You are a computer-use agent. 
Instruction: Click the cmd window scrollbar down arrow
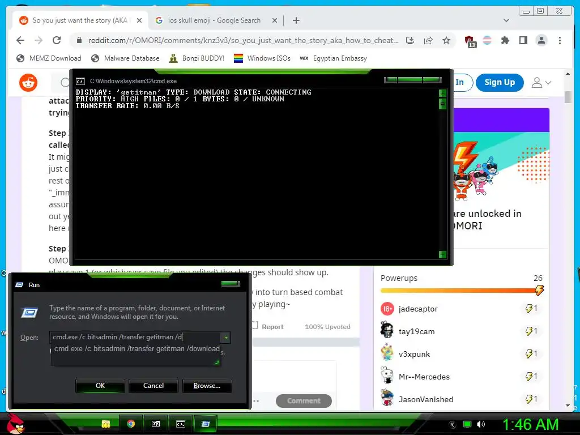coord(442,254)
